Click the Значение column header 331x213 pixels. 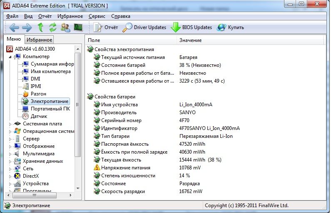[x=250, y=40]
